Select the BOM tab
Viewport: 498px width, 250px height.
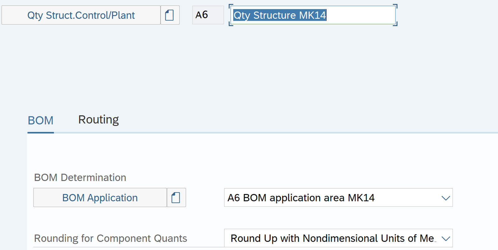click(x=40, y=120)
